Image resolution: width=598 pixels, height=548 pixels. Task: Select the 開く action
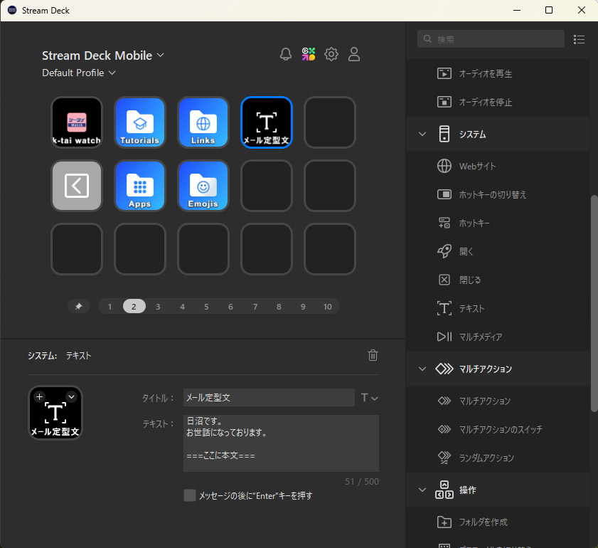[x=498, y=251]
